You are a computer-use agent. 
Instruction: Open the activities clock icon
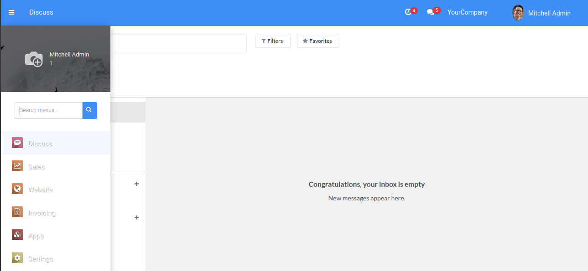408,12
